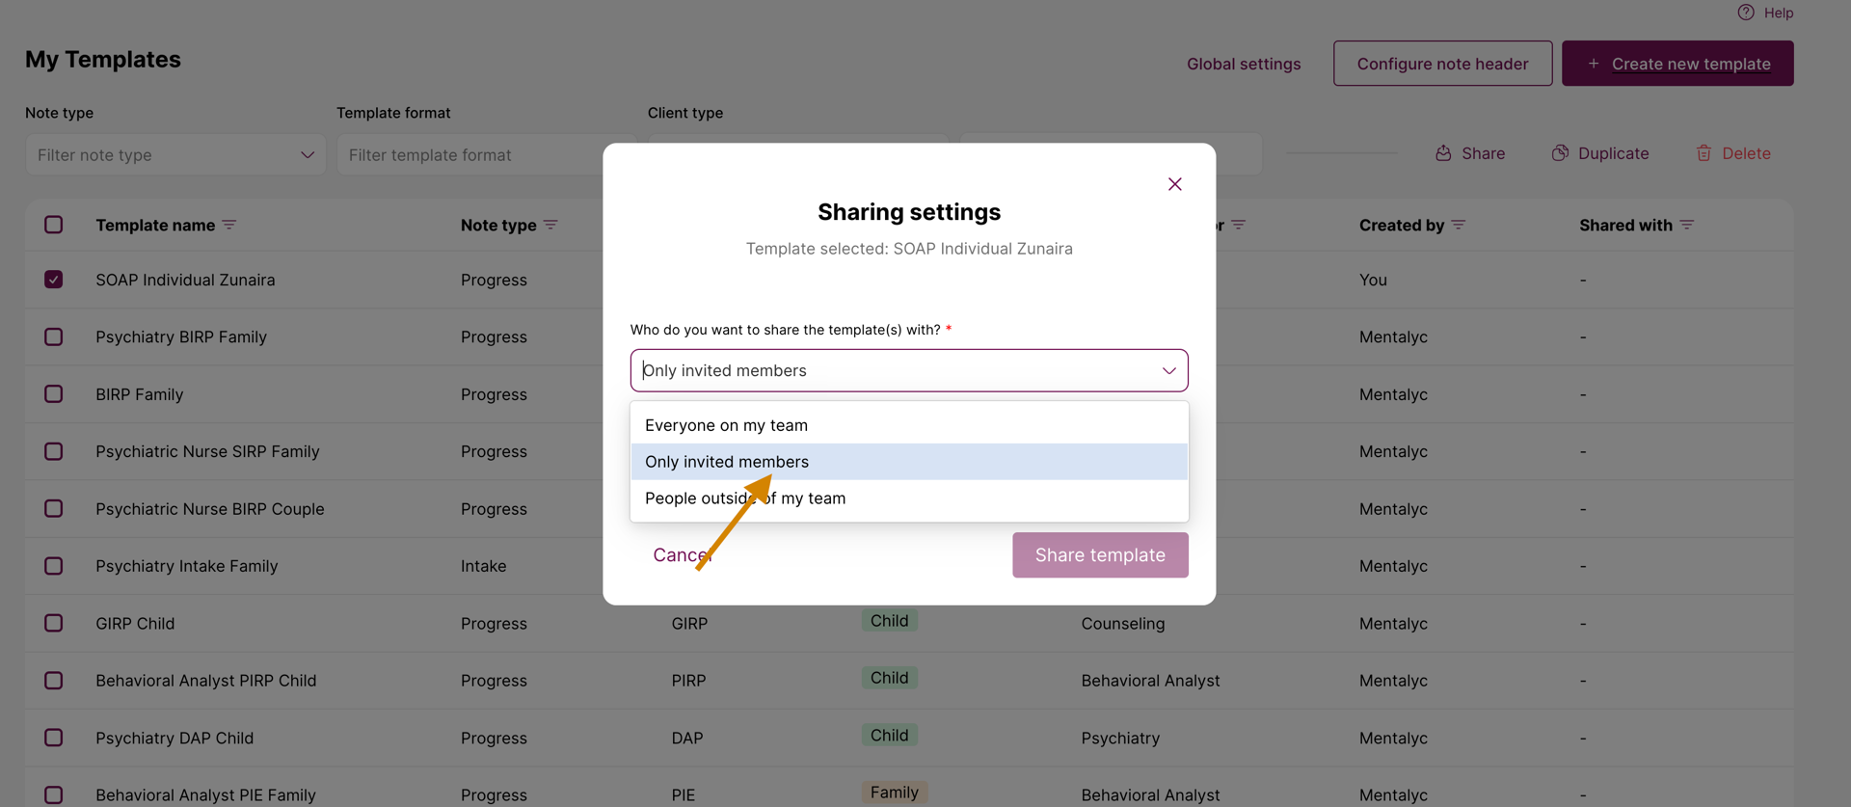Click the Share icon in toolbar
Screen dimensions: 1851x807
[x=1443, y=153]
